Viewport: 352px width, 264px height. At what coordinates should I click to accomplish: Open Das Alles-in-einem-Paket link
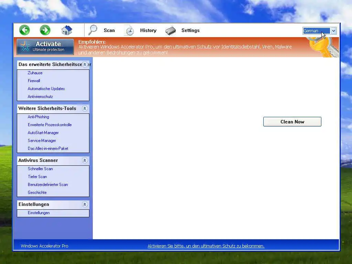48,148
